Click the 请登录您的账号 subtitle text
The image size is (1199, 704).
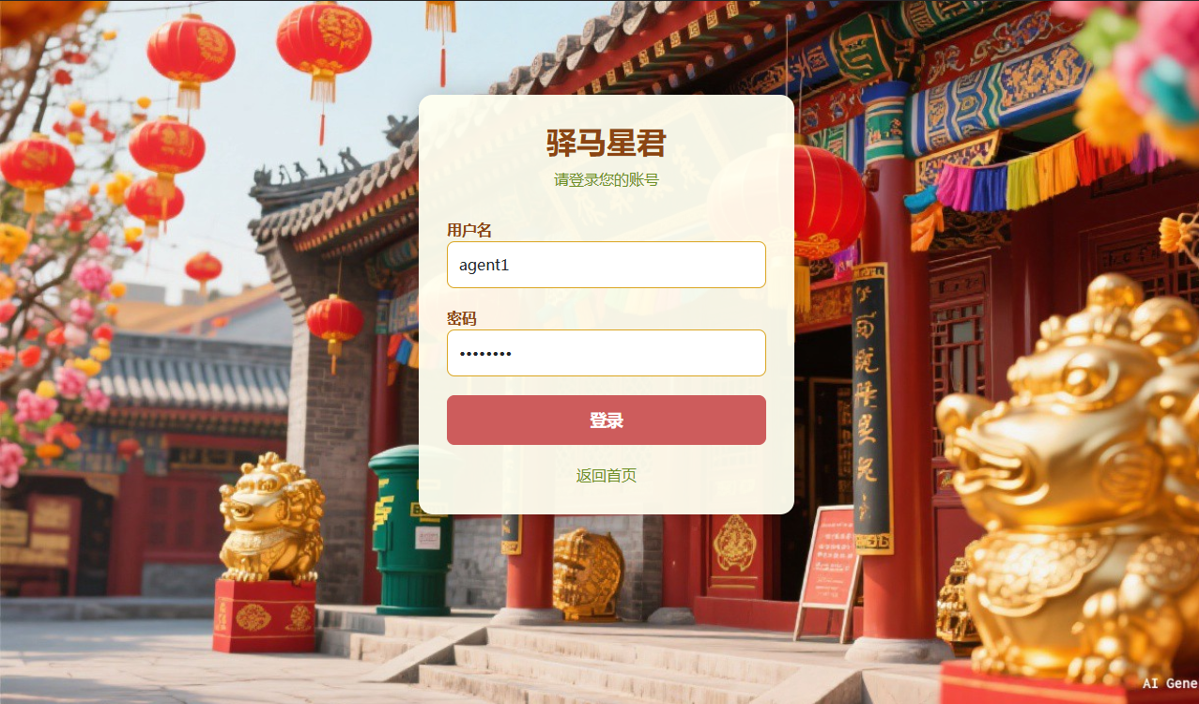pos(607,179)
